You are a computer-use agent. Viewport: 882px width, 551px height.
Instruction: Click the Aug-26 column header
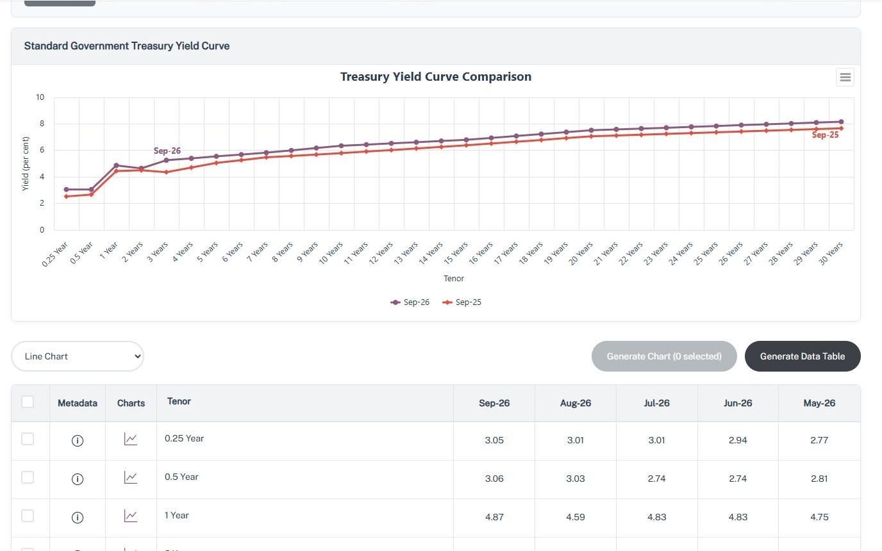[x=576, y=403]
